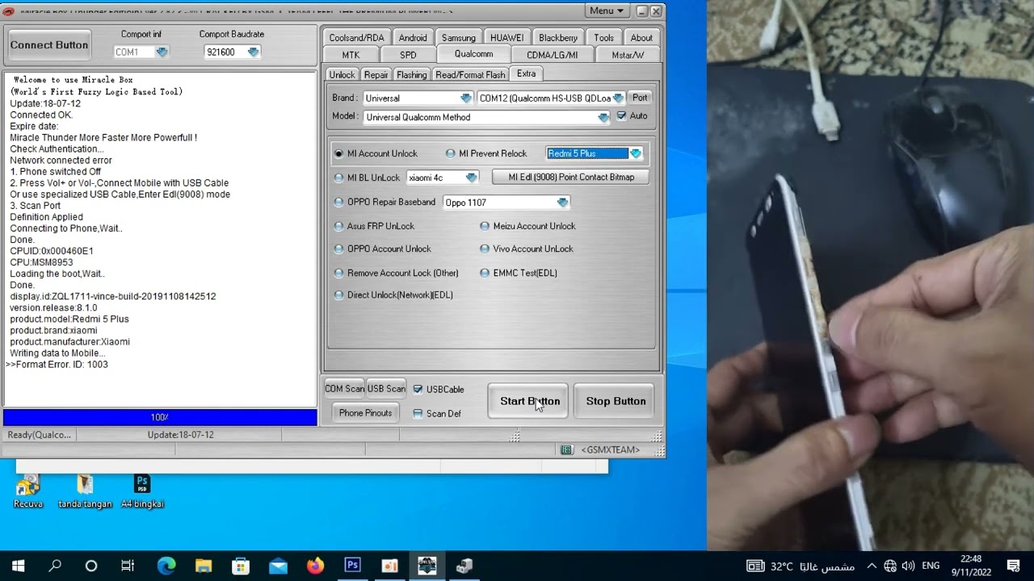Open the tanda tangan desktop file
Screen dimensions: 1034x581
click(85, 491)
